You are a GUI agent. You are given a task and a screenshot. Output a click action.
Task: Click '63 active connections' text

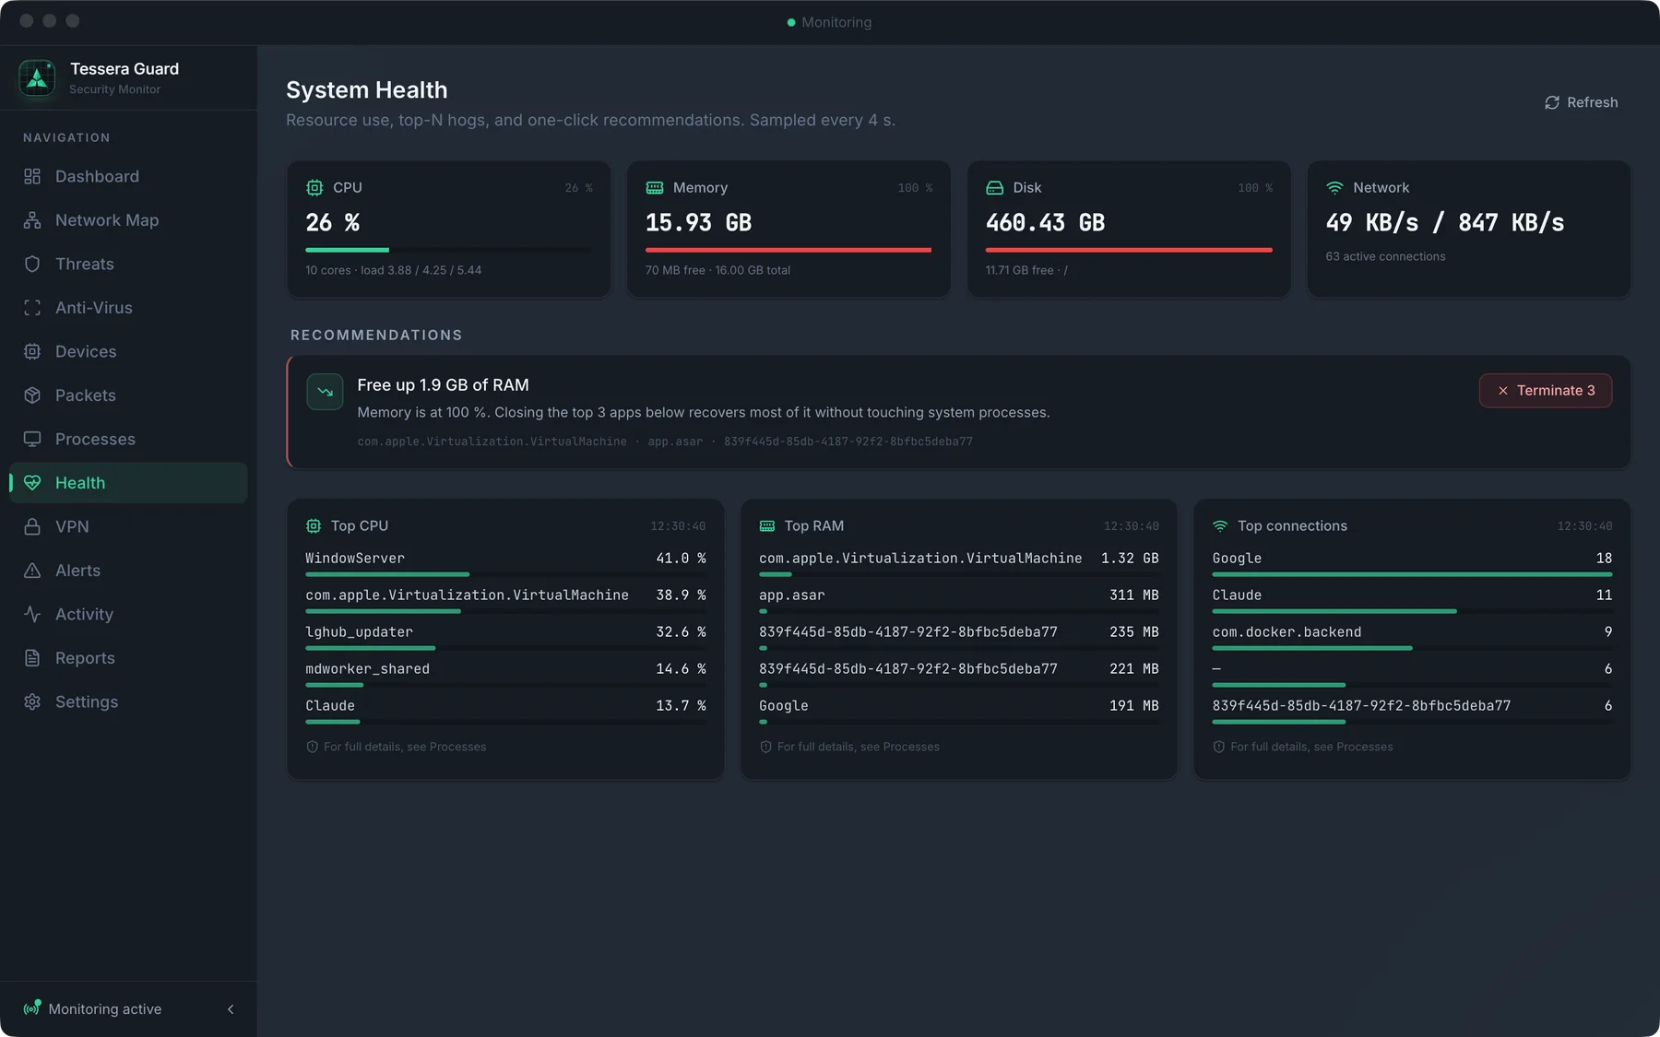coord(1385,256)
